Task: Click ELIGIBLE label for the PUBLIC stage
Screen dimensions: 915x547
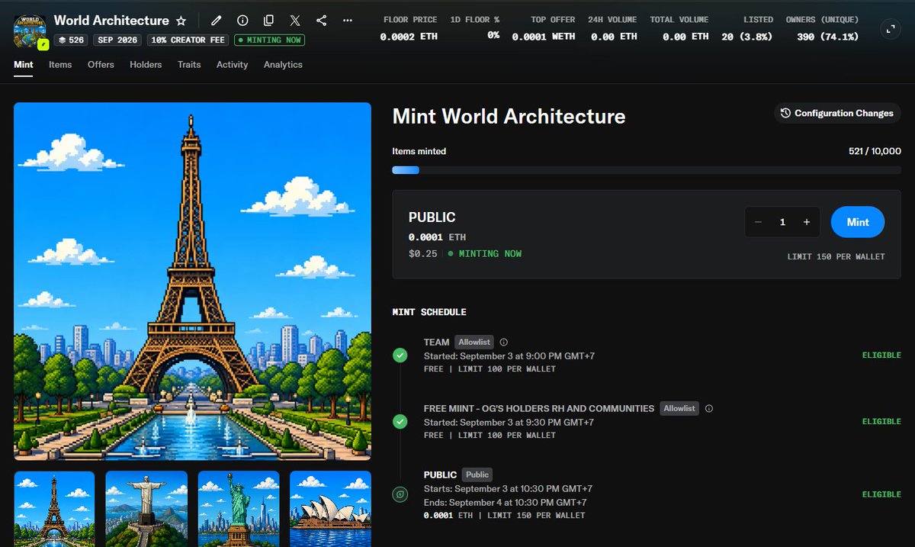Action: [881, 494]
